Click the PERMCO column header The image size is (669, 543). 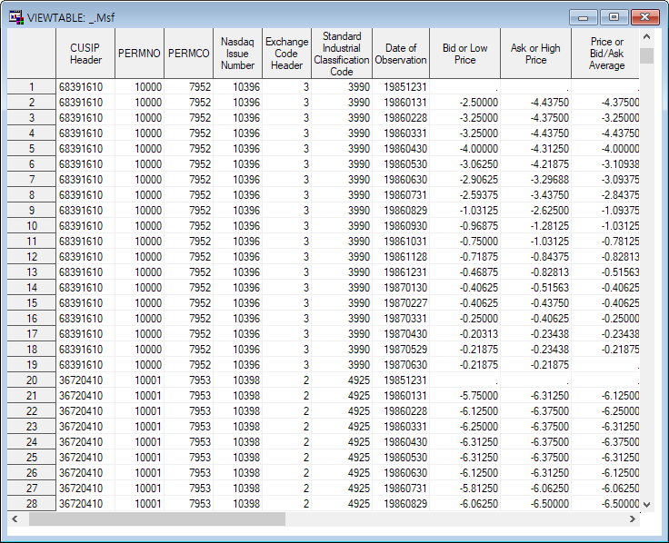189,54
